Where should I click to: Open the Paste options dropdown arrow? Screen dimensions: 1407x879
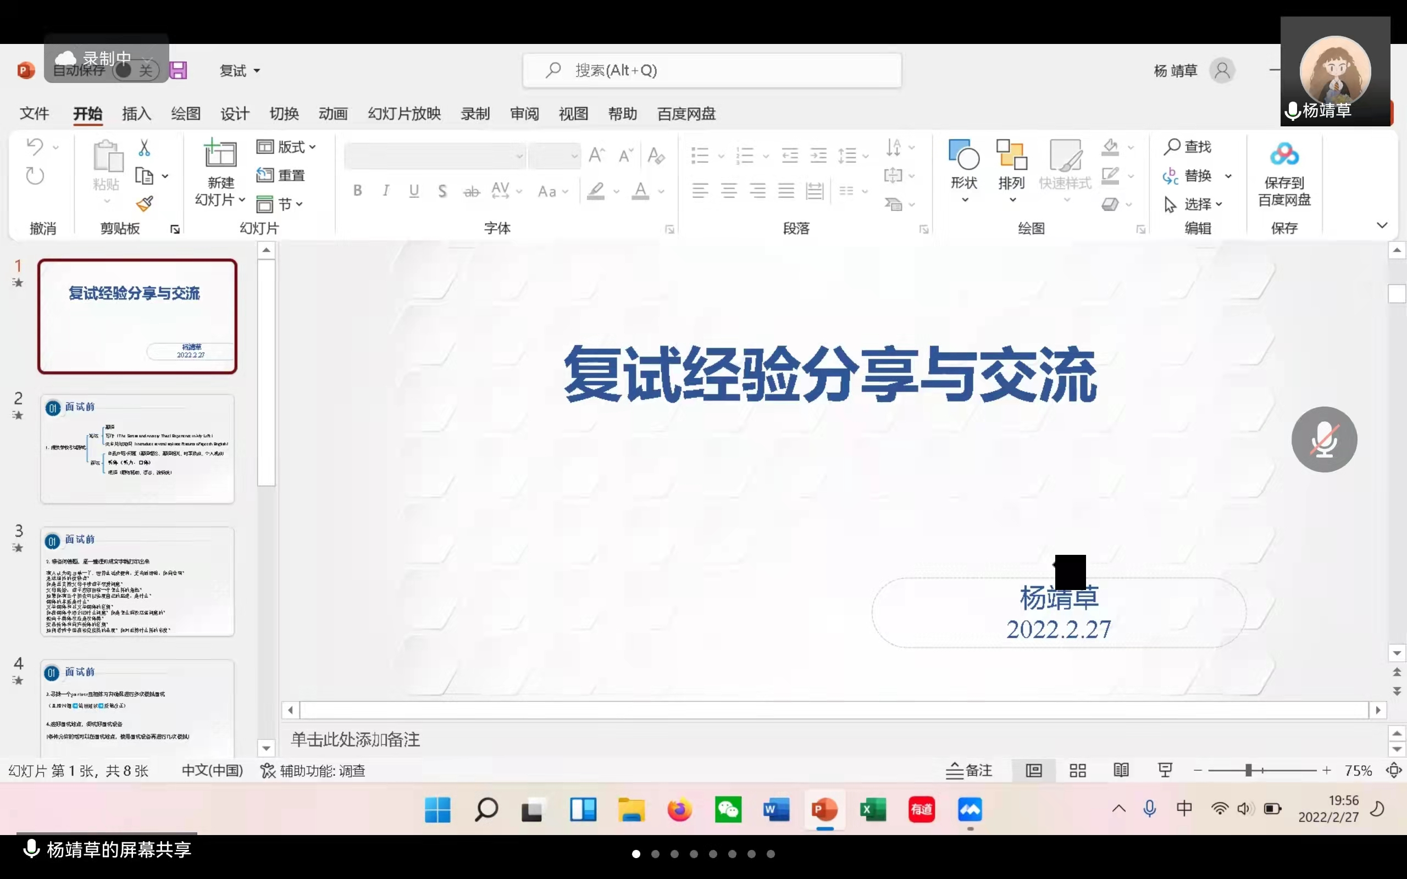[x=107, y=201]
